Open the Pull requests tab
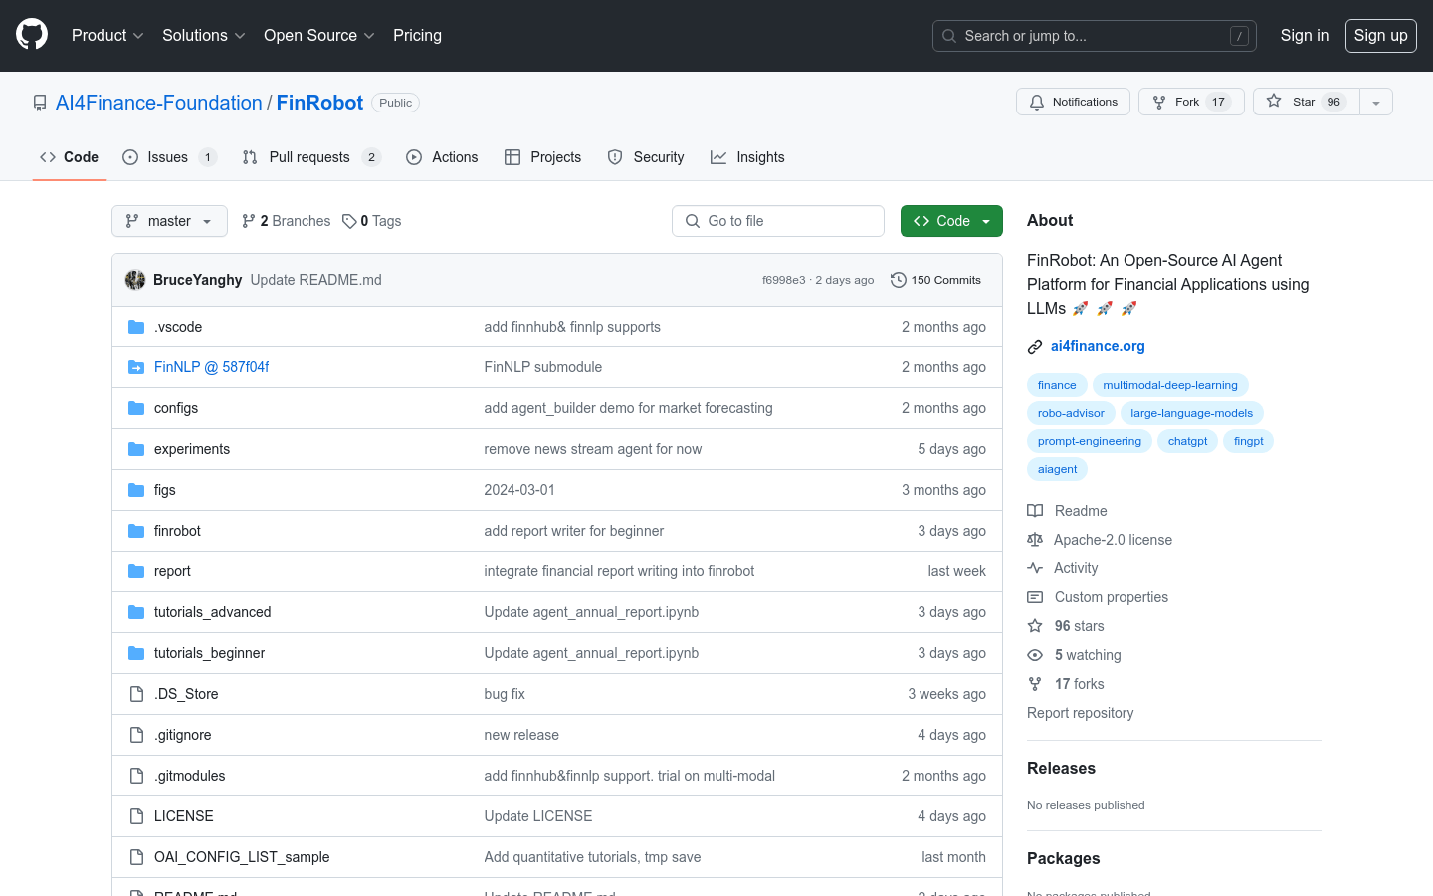Viewport: 1433px width, 896px height. point(309,157)
